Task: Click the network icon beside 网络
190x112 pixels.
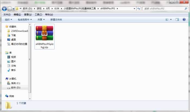Action: click(7, 96)
